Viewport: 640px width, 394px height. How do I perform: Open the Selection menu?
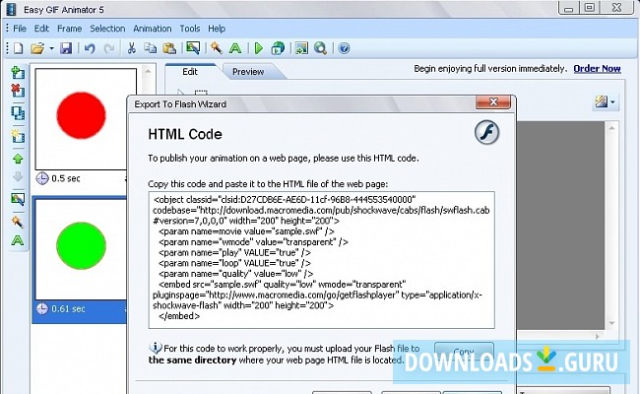[x=107, y=29]
